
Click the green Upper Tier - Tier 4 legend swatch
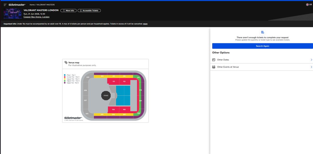65,81
